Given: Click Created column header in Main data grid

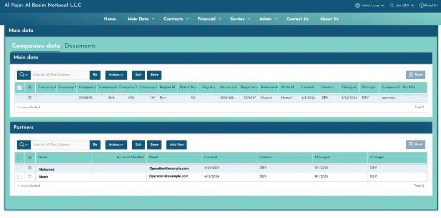Looking at the screenshot, I should coord(309,87).
